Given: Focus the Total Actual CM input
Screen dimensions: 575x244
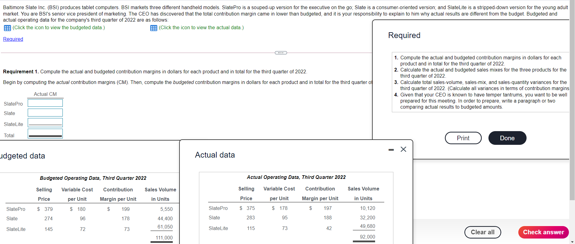Looking at the screenshot, I should (x=45, y=134).
